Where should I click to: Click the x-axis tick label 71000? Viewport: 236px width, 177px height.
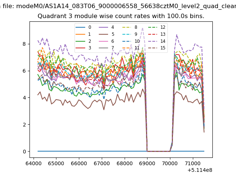pyautogui.click(x=192, y=163)
